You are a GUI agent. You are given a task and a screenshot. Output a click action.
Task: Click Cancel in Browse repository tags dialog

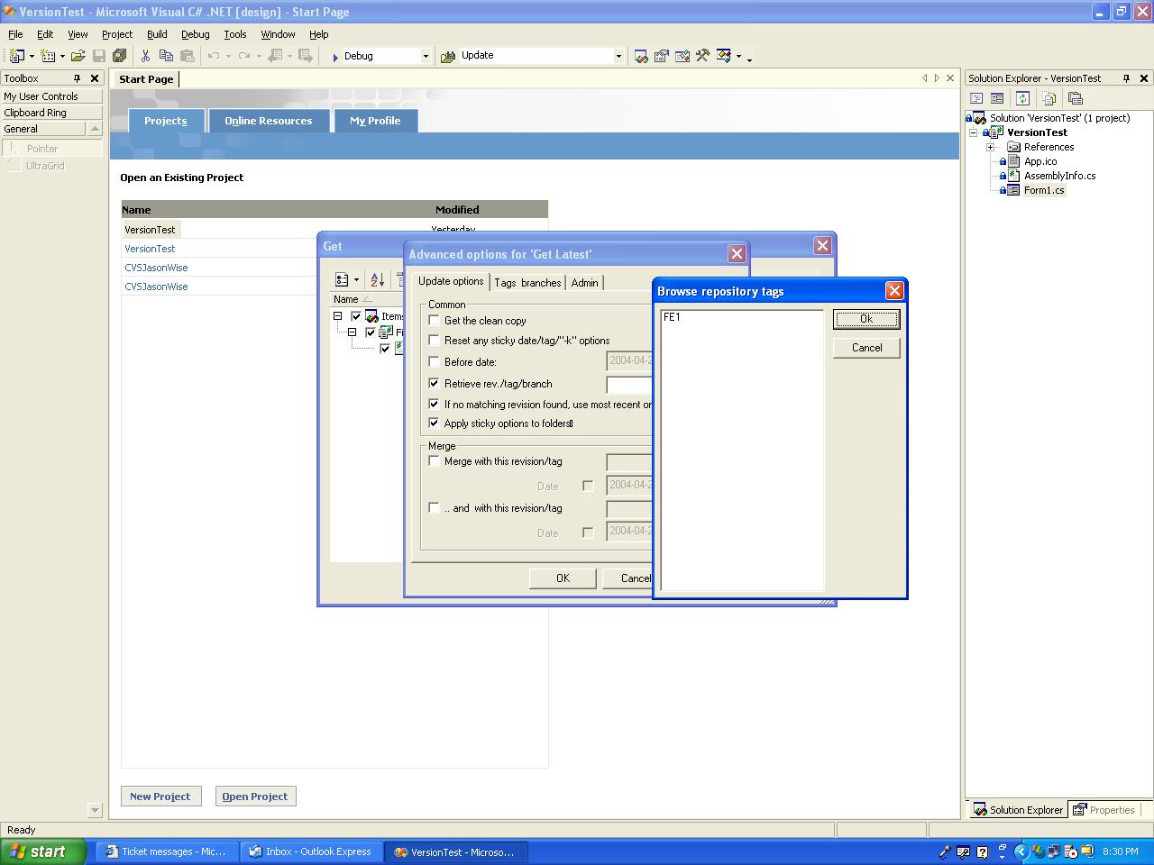[865, 348]
